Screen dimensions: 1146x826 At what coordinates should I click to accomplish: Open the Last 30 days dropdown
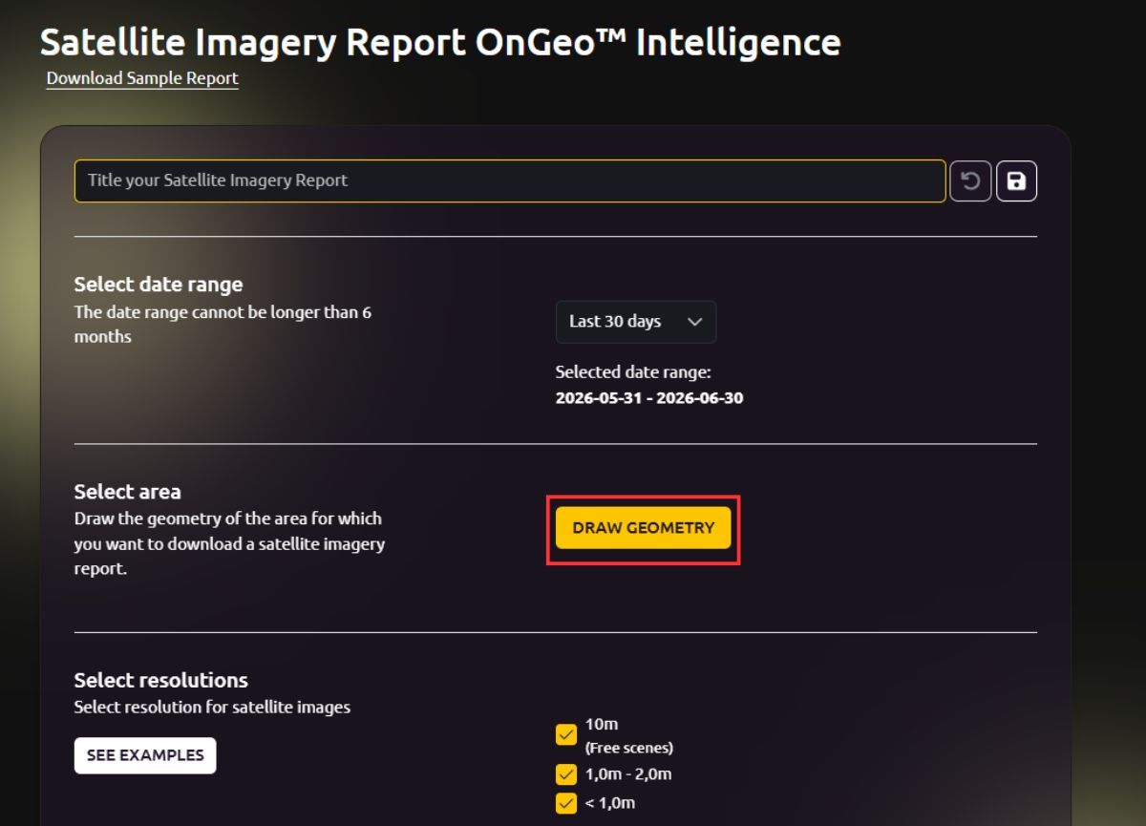point(636,322)
